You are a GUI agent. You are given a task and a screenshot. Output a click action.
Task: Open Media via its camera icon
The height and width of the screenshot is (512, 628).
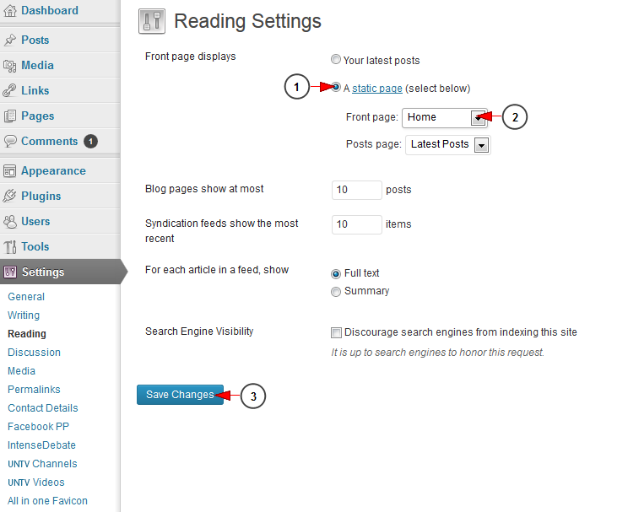[x=10, y=65]
